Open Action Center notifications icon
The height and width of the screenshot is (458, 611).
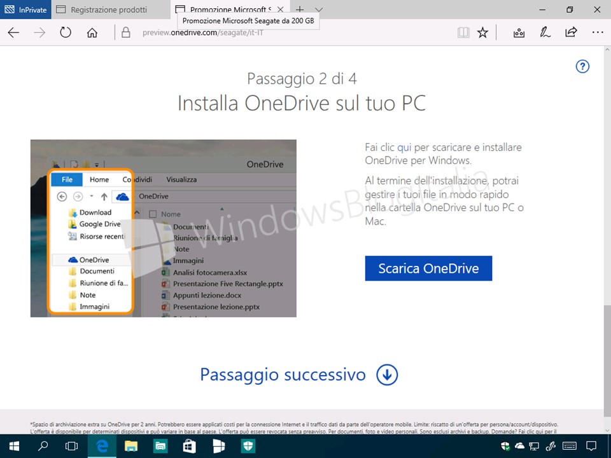pos(591,447)
